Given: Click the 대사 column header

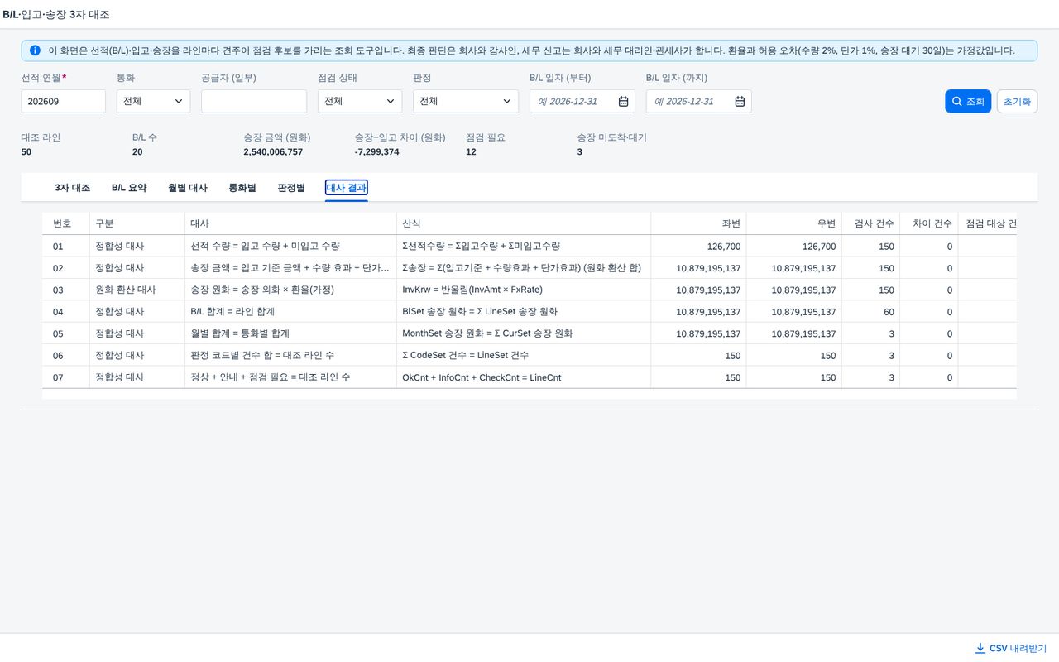Looking at the screenshot, I should click(x=290, y=223).
